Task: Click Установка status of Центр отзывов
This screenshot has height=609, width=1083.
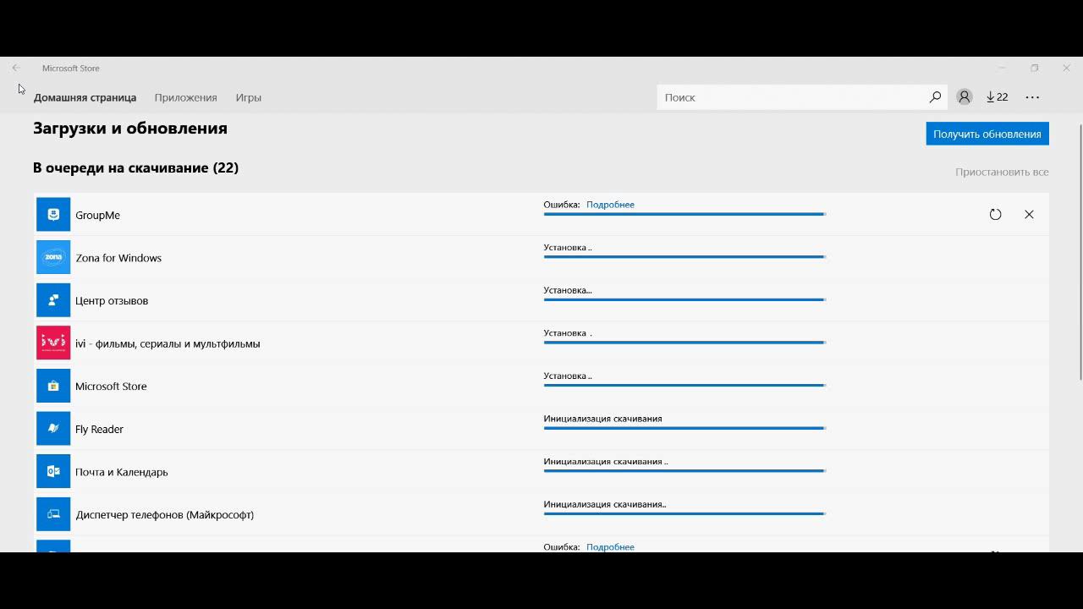Action: click(x=568, y=290)
